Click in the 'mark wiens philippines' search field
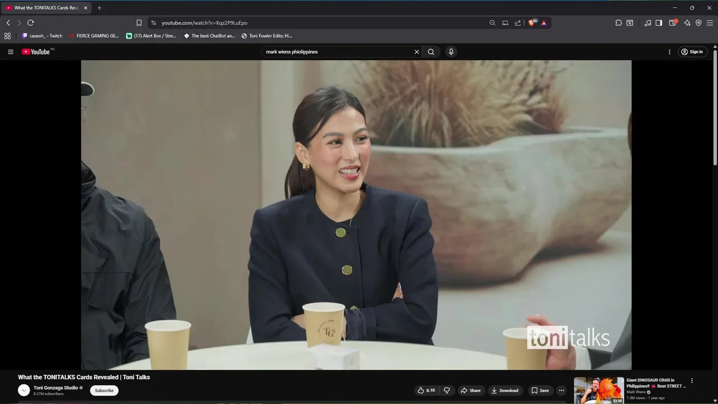This screenshot has height=404, width=718. 338,52
